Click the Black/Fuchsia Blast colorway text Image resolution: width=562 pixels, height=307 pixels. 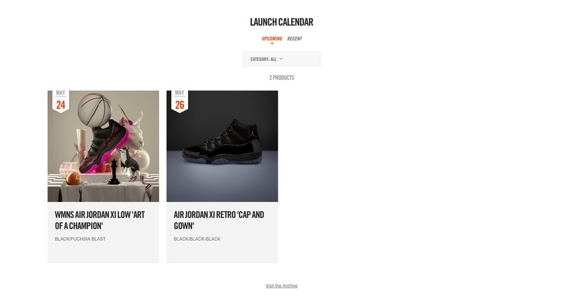(80, 239)
